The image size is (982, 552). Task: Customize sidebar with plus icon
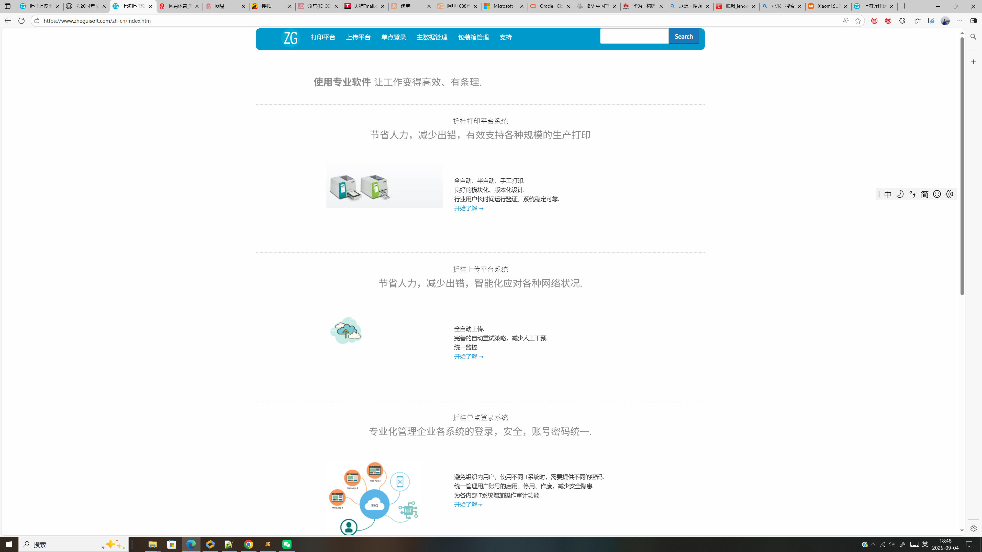(x=973, y=62)
